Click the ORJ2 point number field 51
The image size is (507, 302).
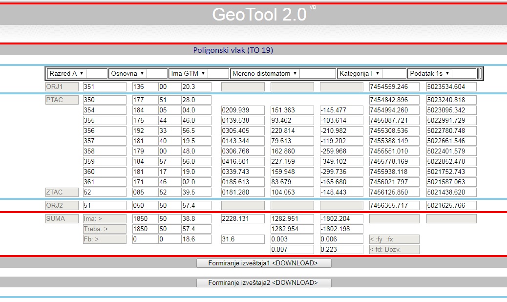[104, 206]
